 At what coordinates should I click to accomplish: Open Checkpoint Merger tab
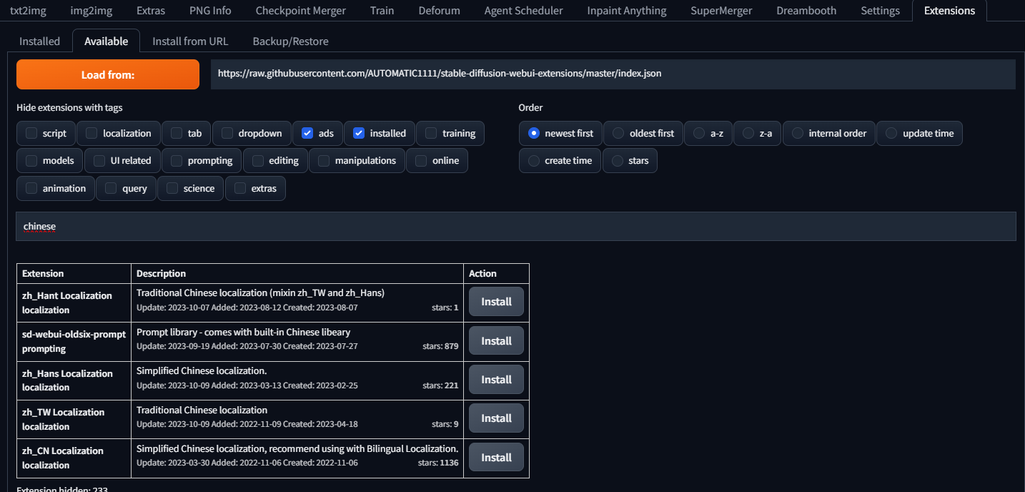(300, 11)
